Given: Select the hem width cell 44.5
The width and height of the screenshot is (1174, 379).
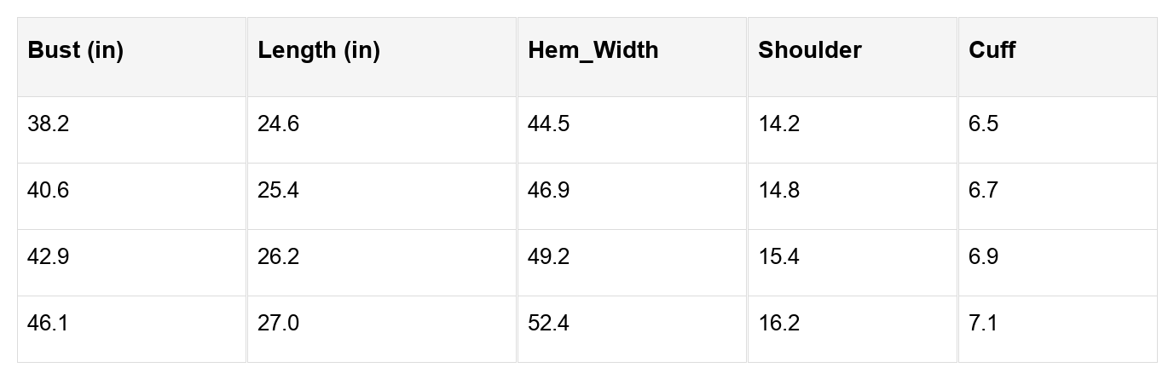Looking at the screenshot, I should click(x=549, y=124).
